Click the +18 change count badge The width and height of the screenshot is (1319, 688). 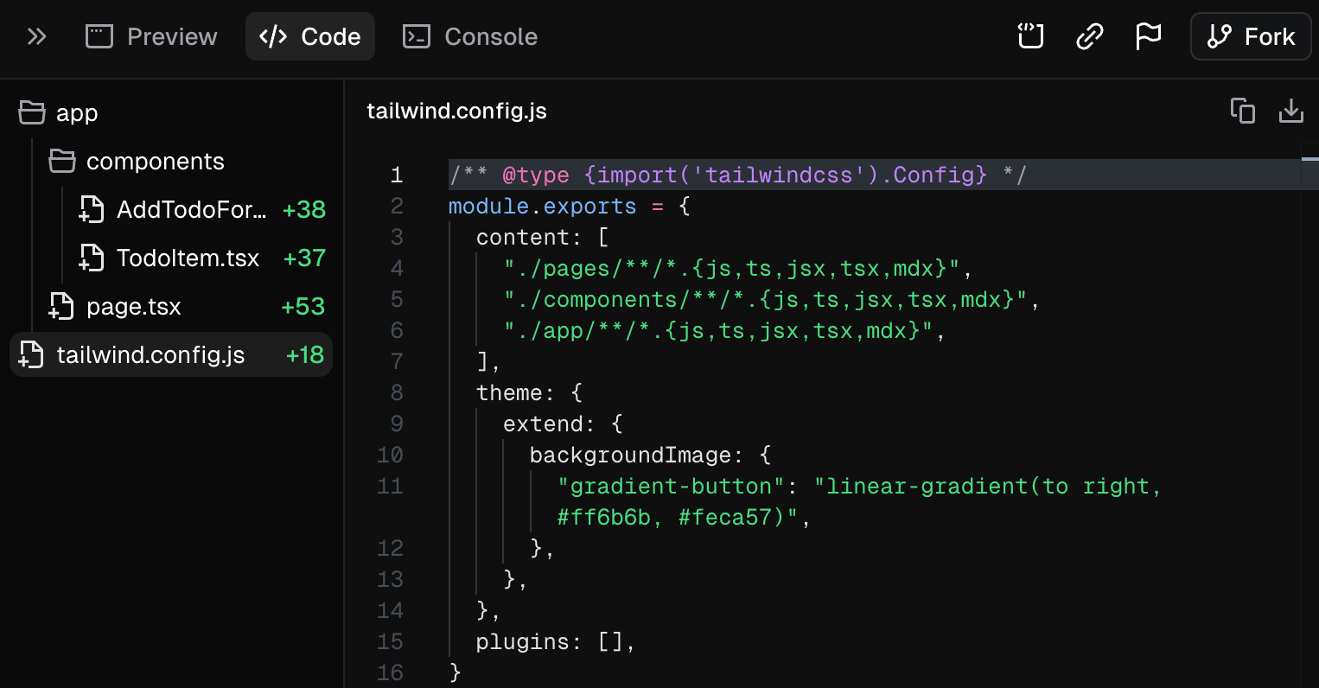click(305, 355)
